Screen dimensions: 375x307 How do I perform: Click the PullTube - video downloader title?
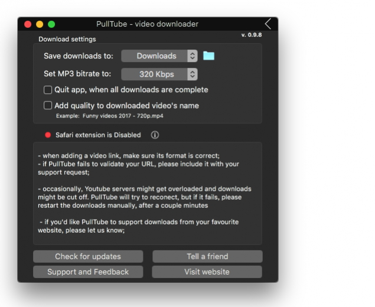point(147,24)
